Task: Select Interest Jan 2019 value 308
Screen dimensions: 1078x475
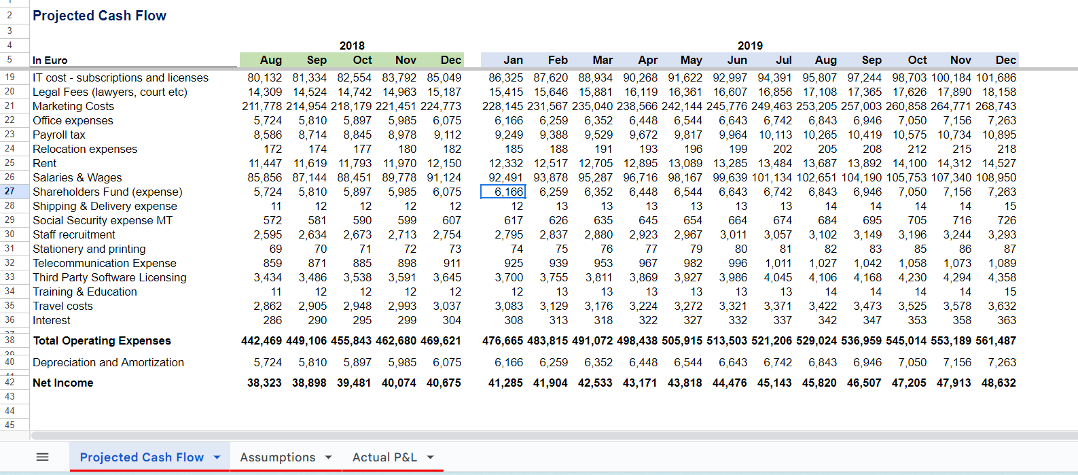Action: click(514, 320)
